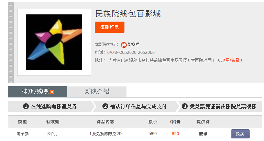Switch to the 影院介绍 tab
Viewport: 264px width, 141px height.
(x=97, y=92)
